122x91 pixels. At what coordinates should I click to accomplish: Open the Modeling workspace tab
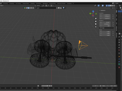[5, 4]
